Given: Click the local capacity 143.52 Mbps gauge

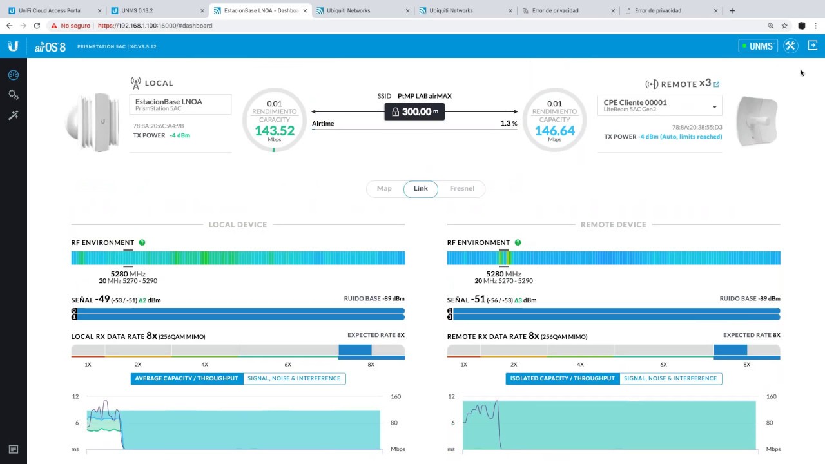Looking at the screenshot, I should click(x=274, y=120).
